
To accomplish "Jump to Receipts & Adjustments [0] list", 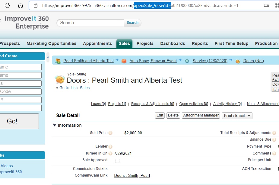I will point(153,104).
